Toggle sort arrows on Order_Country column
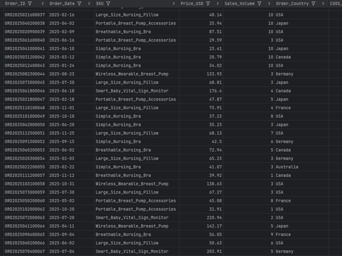 click(323, 3)
